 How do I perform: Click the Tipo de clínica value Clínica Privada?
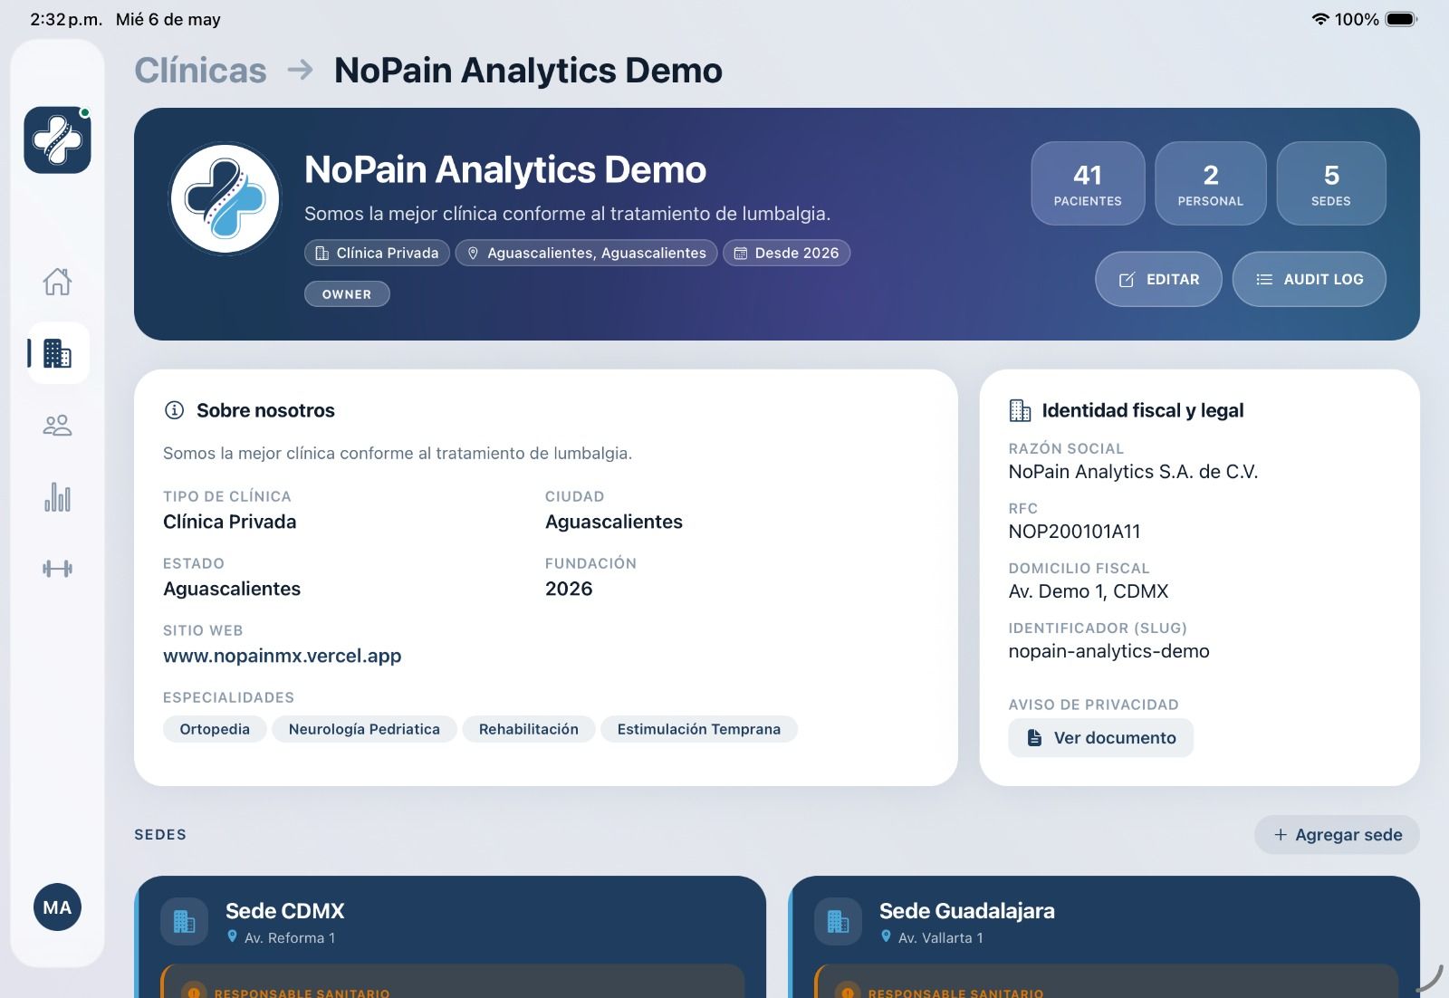coord(230,522)
